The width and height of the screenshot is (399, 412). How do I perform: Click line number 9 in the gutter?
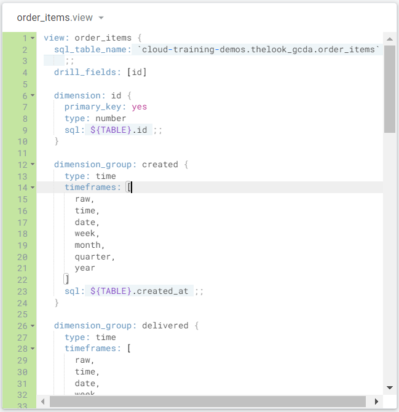click(x=23, y=130)
